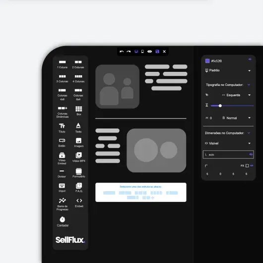263x263 pixels.
Task: Switch to desktop monitor view
Action: click(x=136, y=52)
